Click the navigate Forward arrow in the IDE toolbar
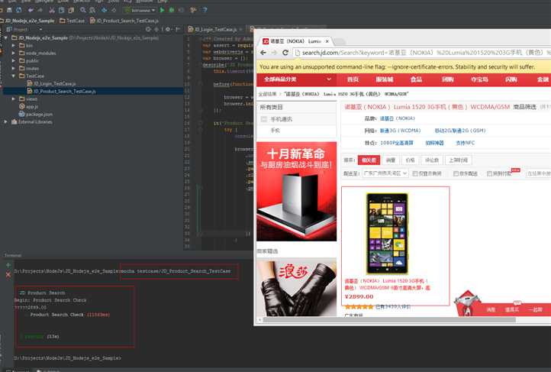The image size is (551, 372). tap(114, 10)
